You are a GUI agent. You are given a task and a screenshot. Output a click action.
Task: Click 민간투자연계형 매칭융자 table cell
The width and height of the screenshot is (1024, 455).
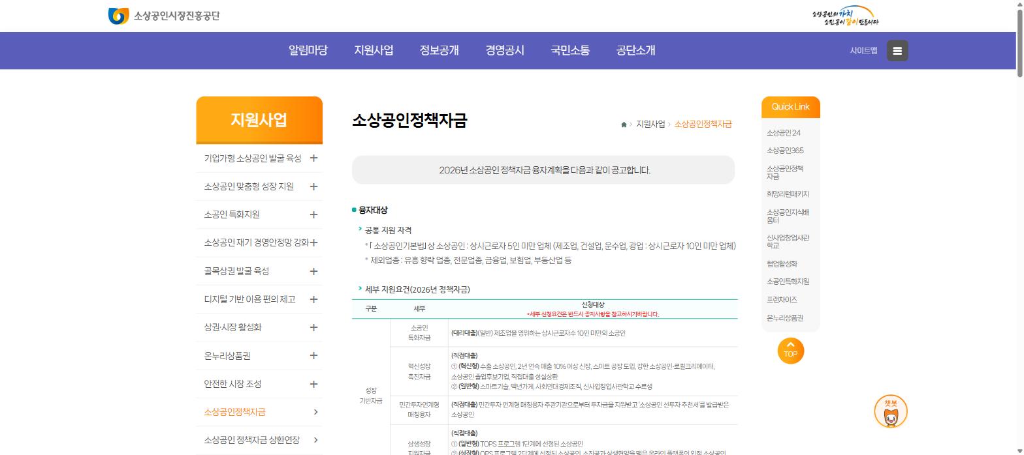pyautogui.click(x=419, y=409)
